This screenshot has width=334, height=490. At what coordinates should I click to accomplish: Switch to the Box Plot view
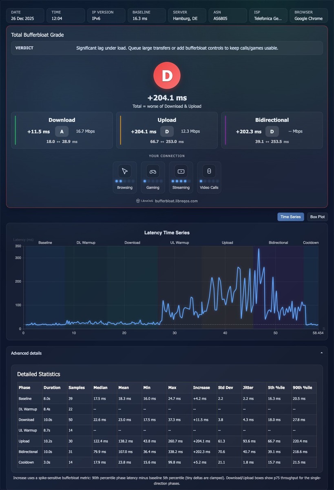point(317,217)
